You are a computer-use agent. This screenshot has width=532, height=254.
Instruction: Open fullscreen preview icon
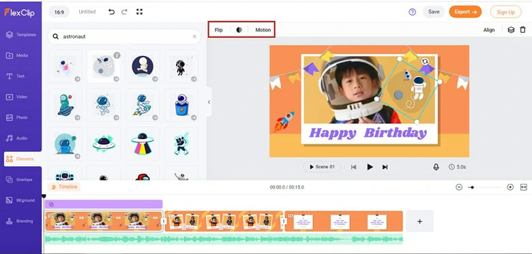point(139,12)
